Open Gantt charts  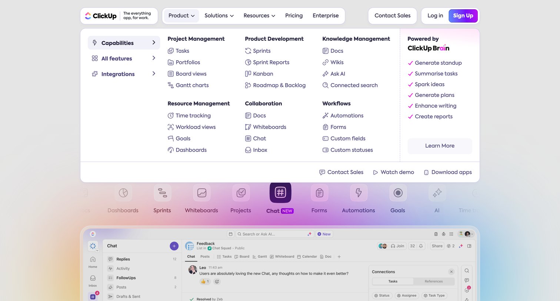tap(188, 85)
